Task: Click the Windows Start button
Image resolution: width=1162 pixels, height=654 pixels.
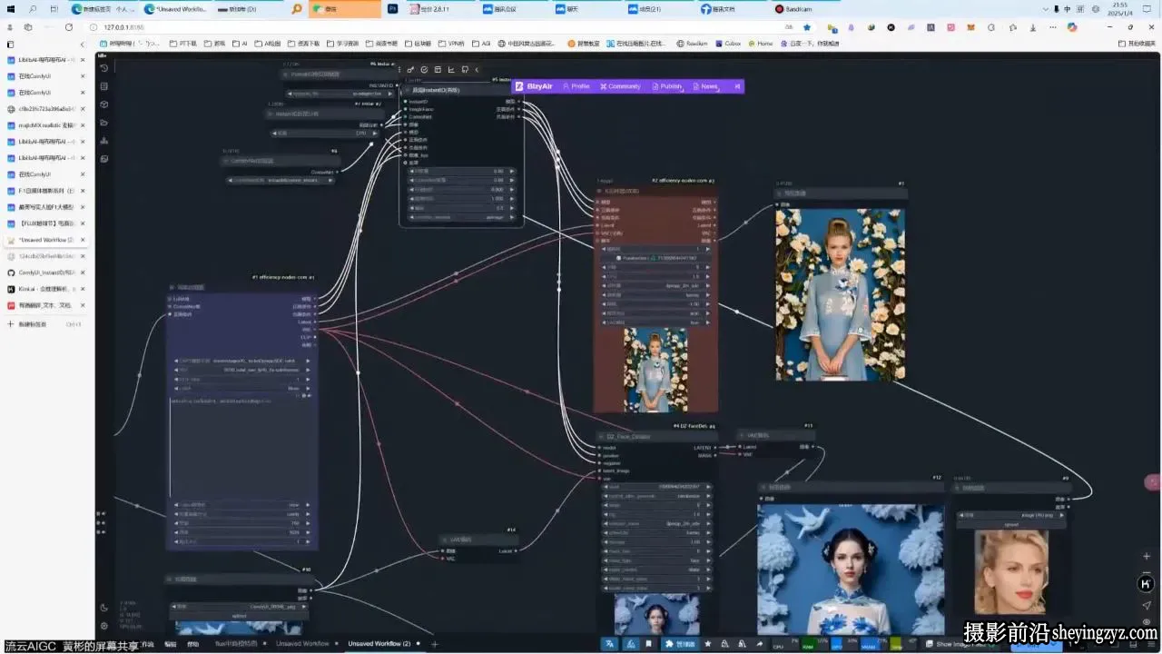Action: click(11, 9)
